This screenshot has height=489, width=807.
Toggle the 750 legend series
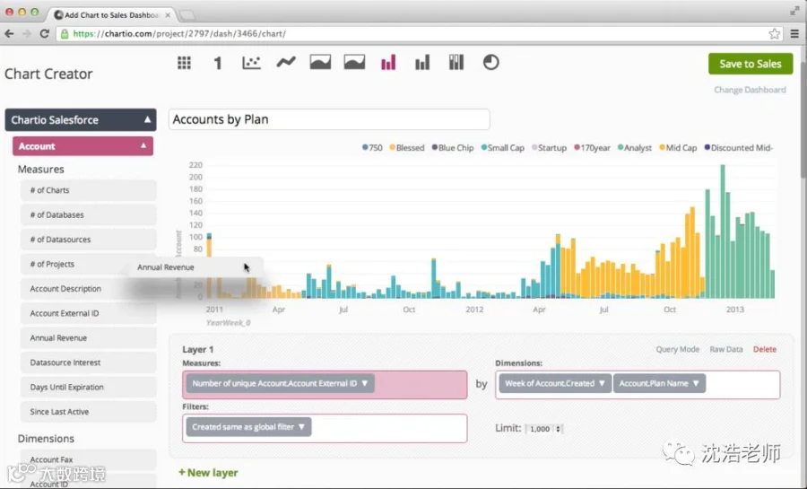[372, 148]
